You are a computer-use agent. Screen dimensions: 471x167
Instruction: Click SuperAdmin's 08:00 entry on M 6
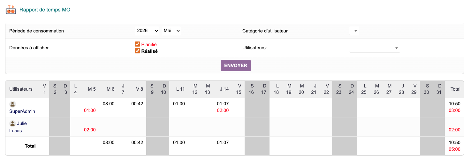(109, 104)
